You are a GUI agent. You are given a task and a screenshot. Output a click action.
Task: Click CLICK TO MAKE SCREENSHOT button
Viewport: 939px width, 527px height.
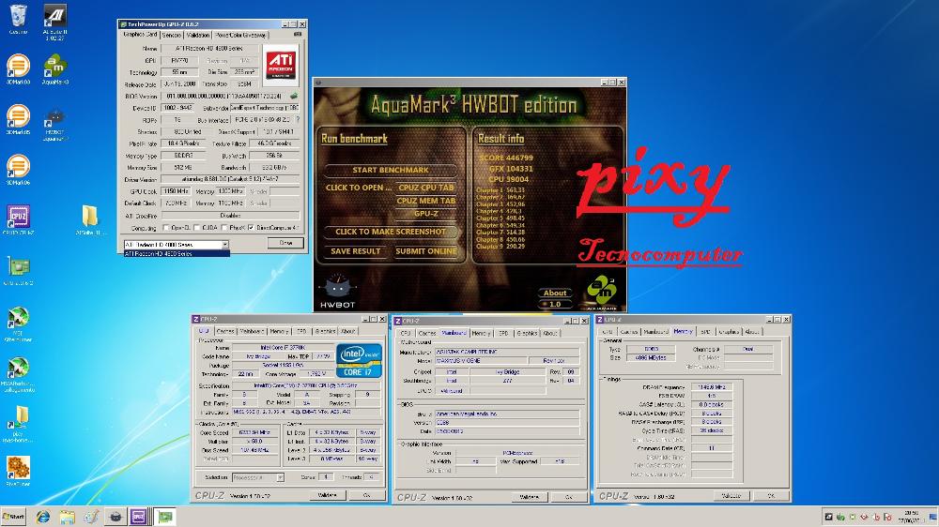coord(391,232)
